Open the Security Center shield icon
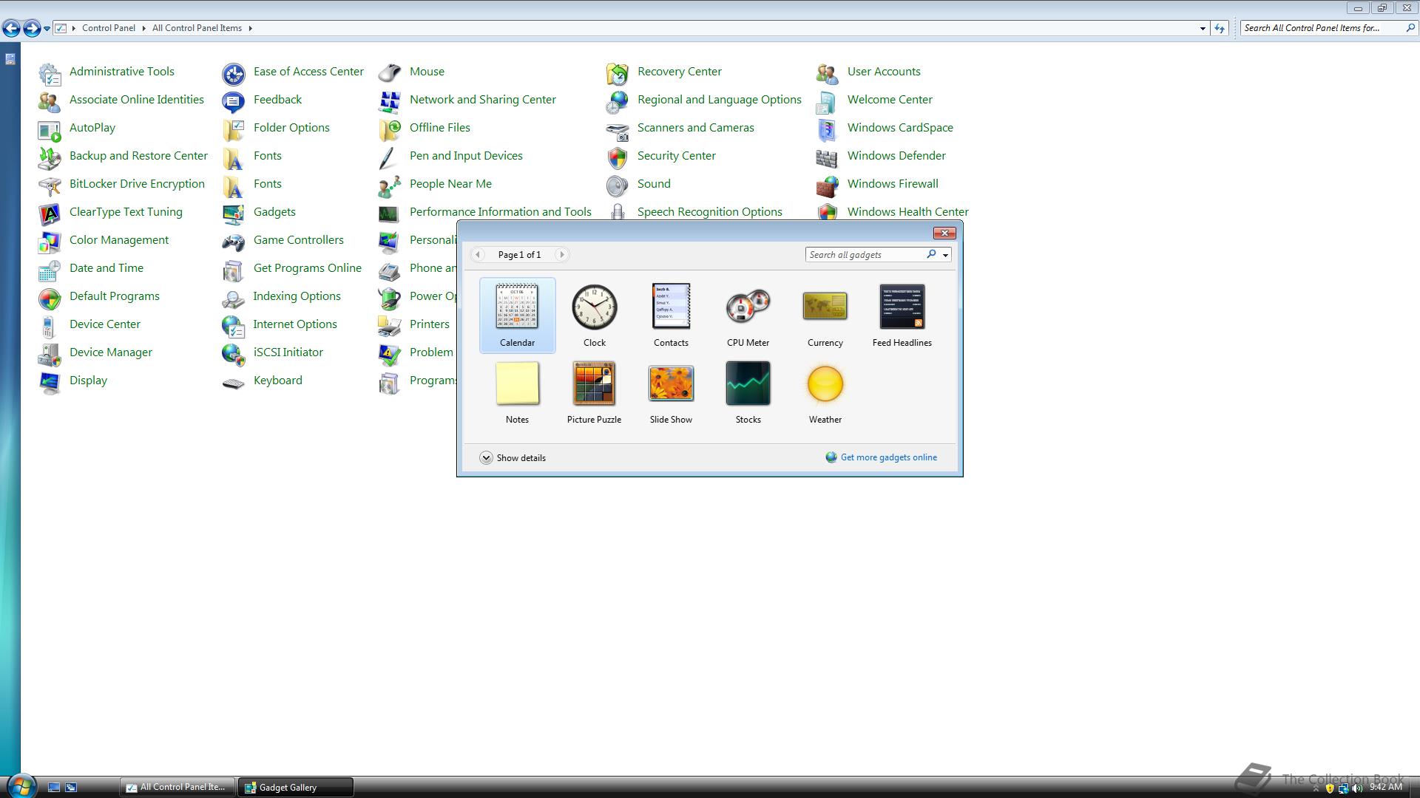 point(618,157)
